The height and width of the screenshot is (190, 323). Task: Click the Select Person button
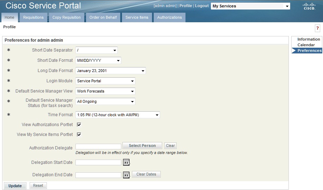(142, 146)
